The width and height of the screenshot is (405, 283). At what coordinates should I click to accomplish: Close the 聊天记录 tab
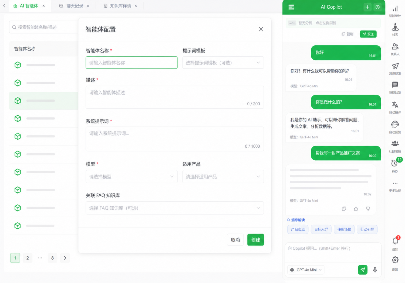click(88, 6)
